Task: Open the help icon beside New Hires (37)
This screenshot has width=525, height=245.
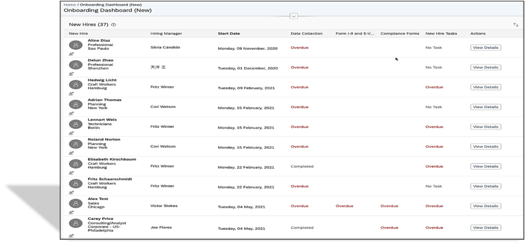Action: [x=113, y=25]
